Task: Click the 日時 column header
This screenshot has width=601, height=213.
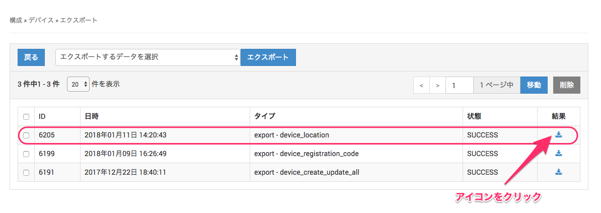Action: coord(92,116)
